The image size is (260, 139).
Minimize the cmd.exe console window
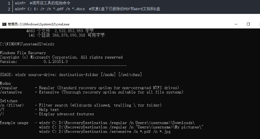tap(236, 24)
